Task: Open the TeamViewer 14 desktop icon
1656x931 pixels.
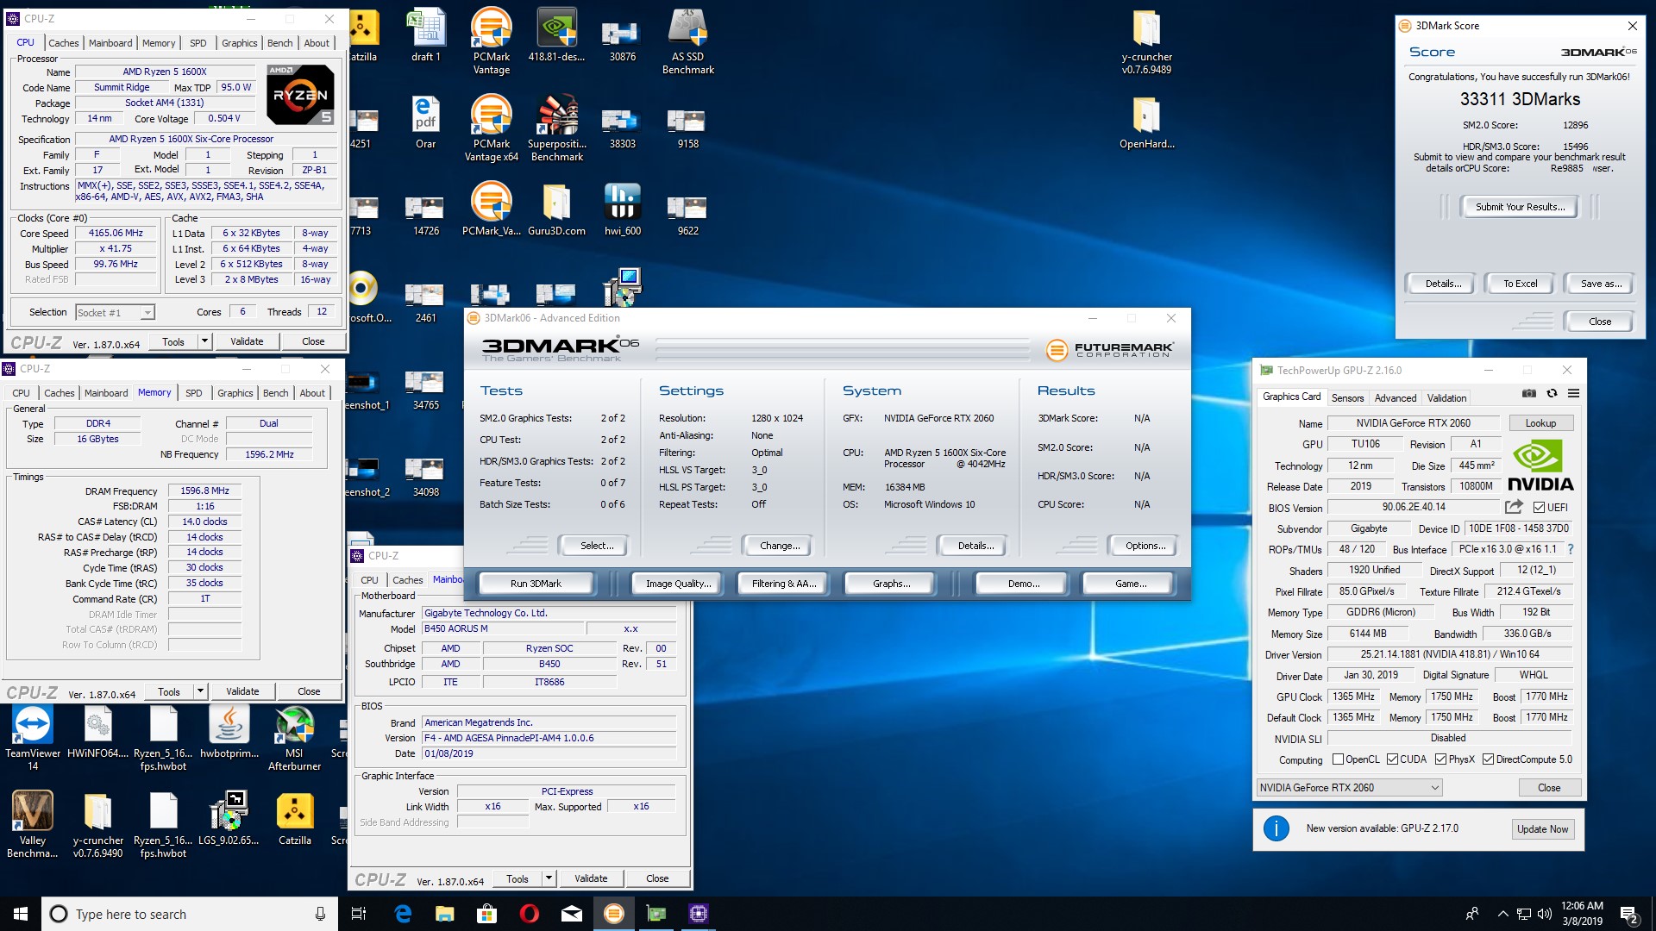Action: coord(33,737)
